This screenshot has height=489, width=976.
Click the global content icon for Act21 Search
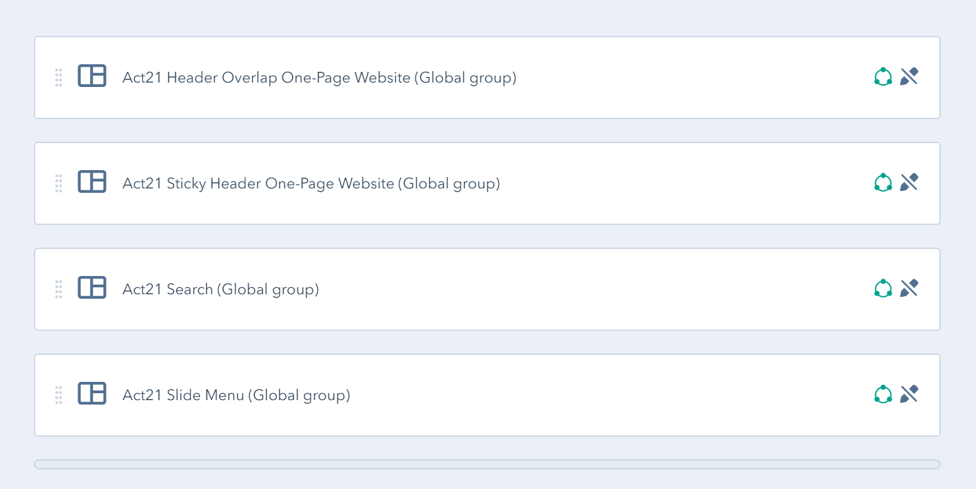coord(883,287)
